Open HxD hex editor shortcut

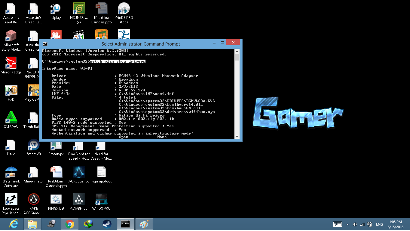tap(11, 90)
